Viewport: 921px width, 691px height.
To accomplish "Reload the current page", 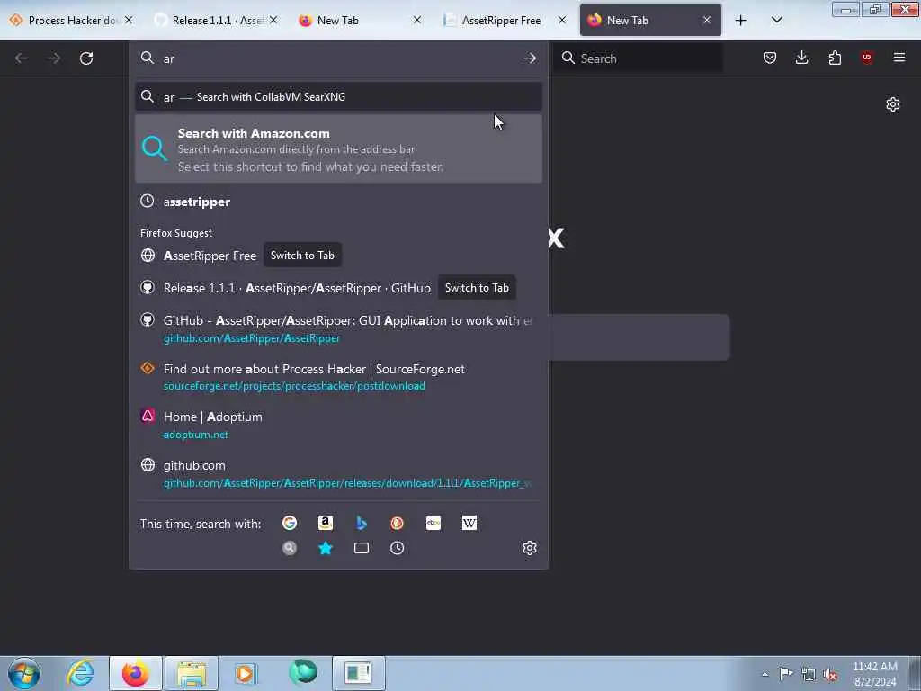I will 86,58.
